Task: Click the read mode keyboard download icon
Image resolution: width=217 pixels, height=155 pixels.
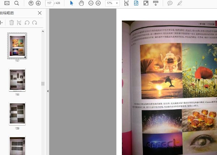Action: coord(156,3)
